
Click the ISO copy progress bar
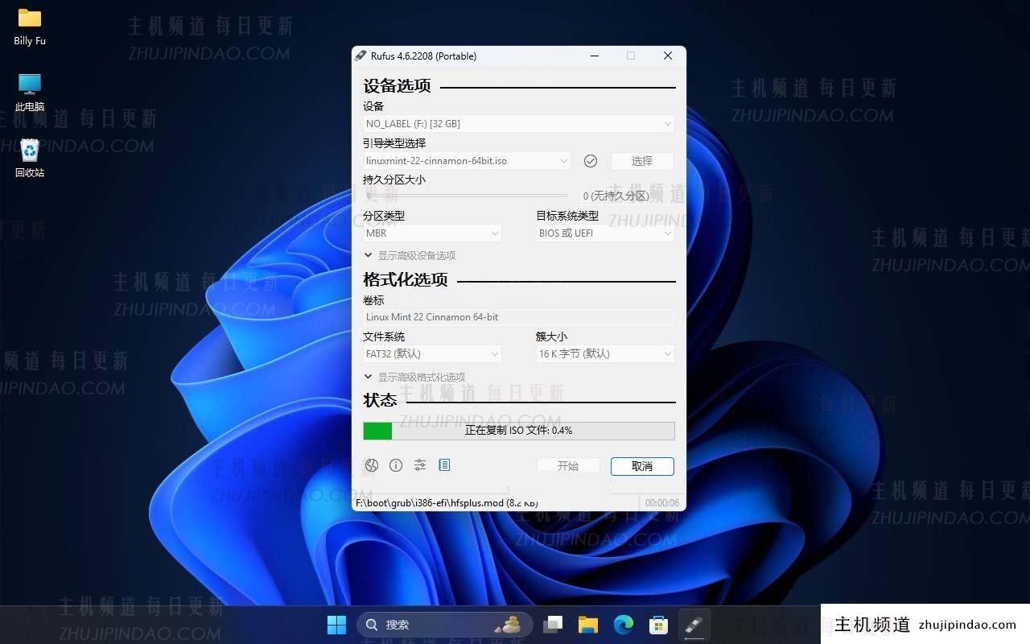[x=519, y=431]
